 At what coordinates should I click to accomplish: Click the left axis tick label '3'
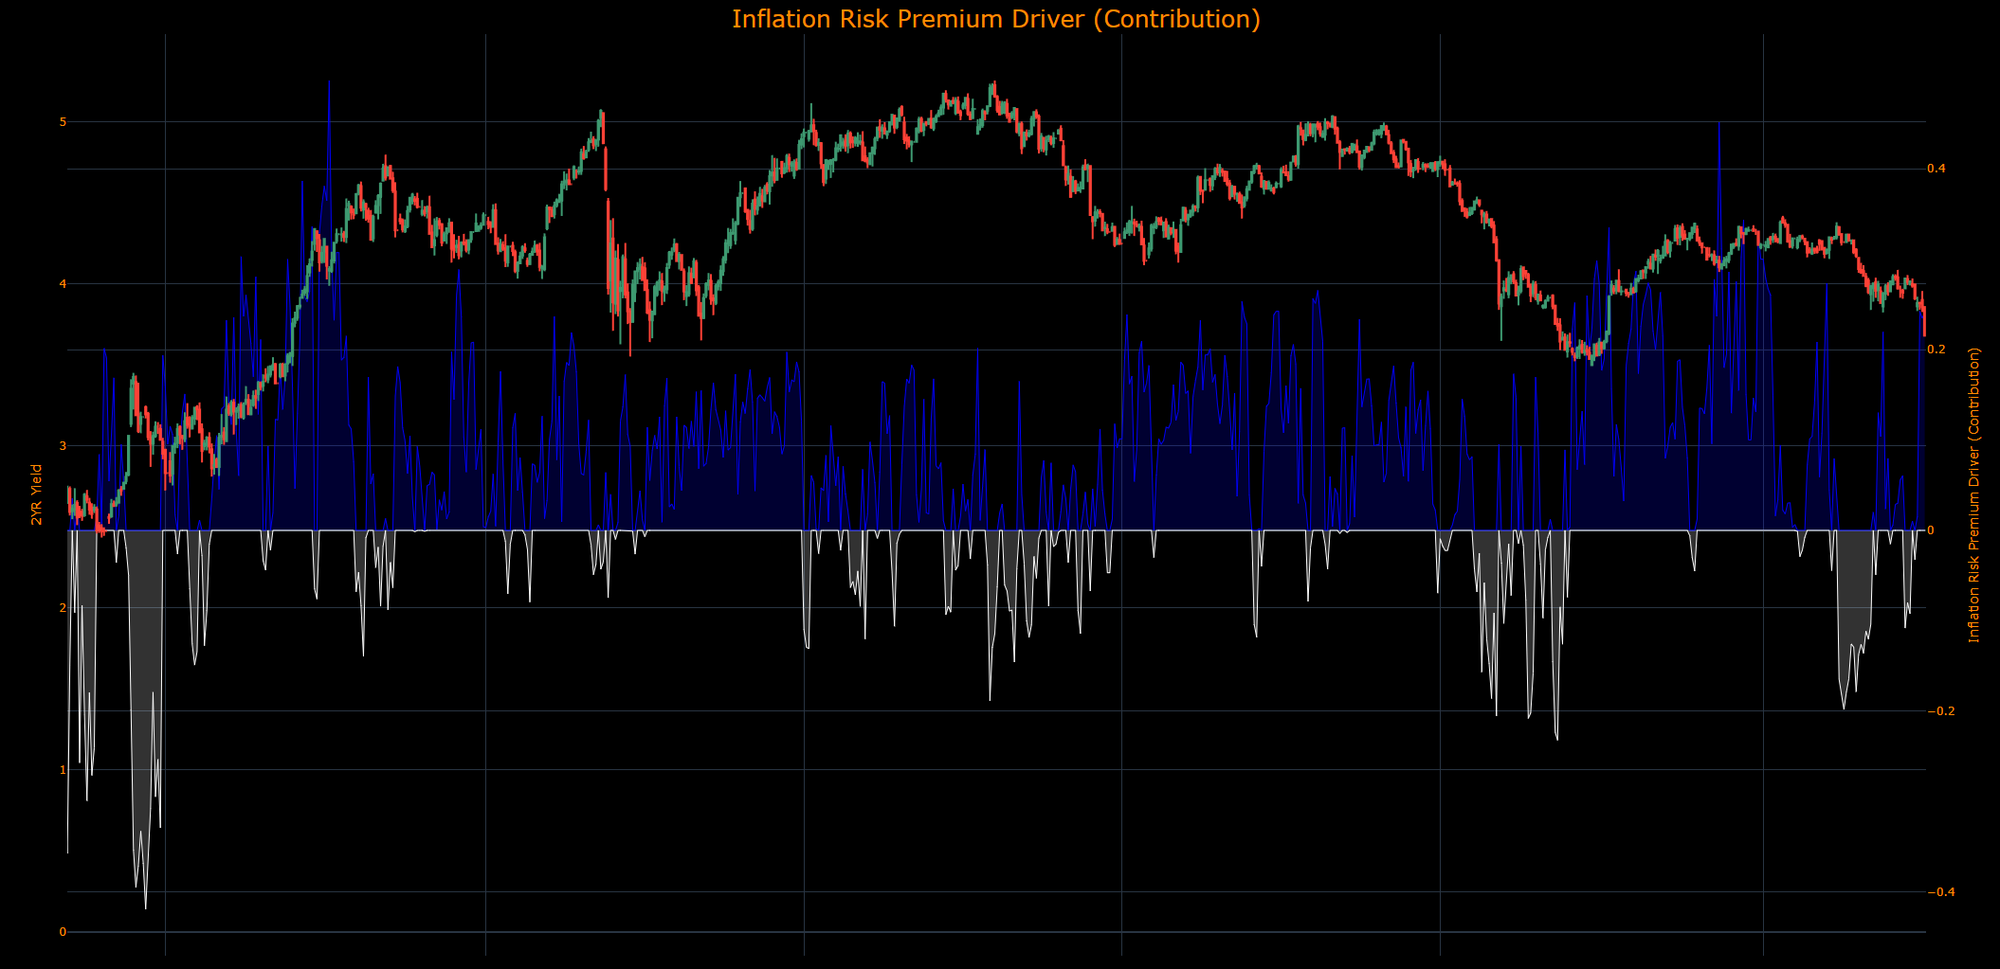tap(63, 446)
